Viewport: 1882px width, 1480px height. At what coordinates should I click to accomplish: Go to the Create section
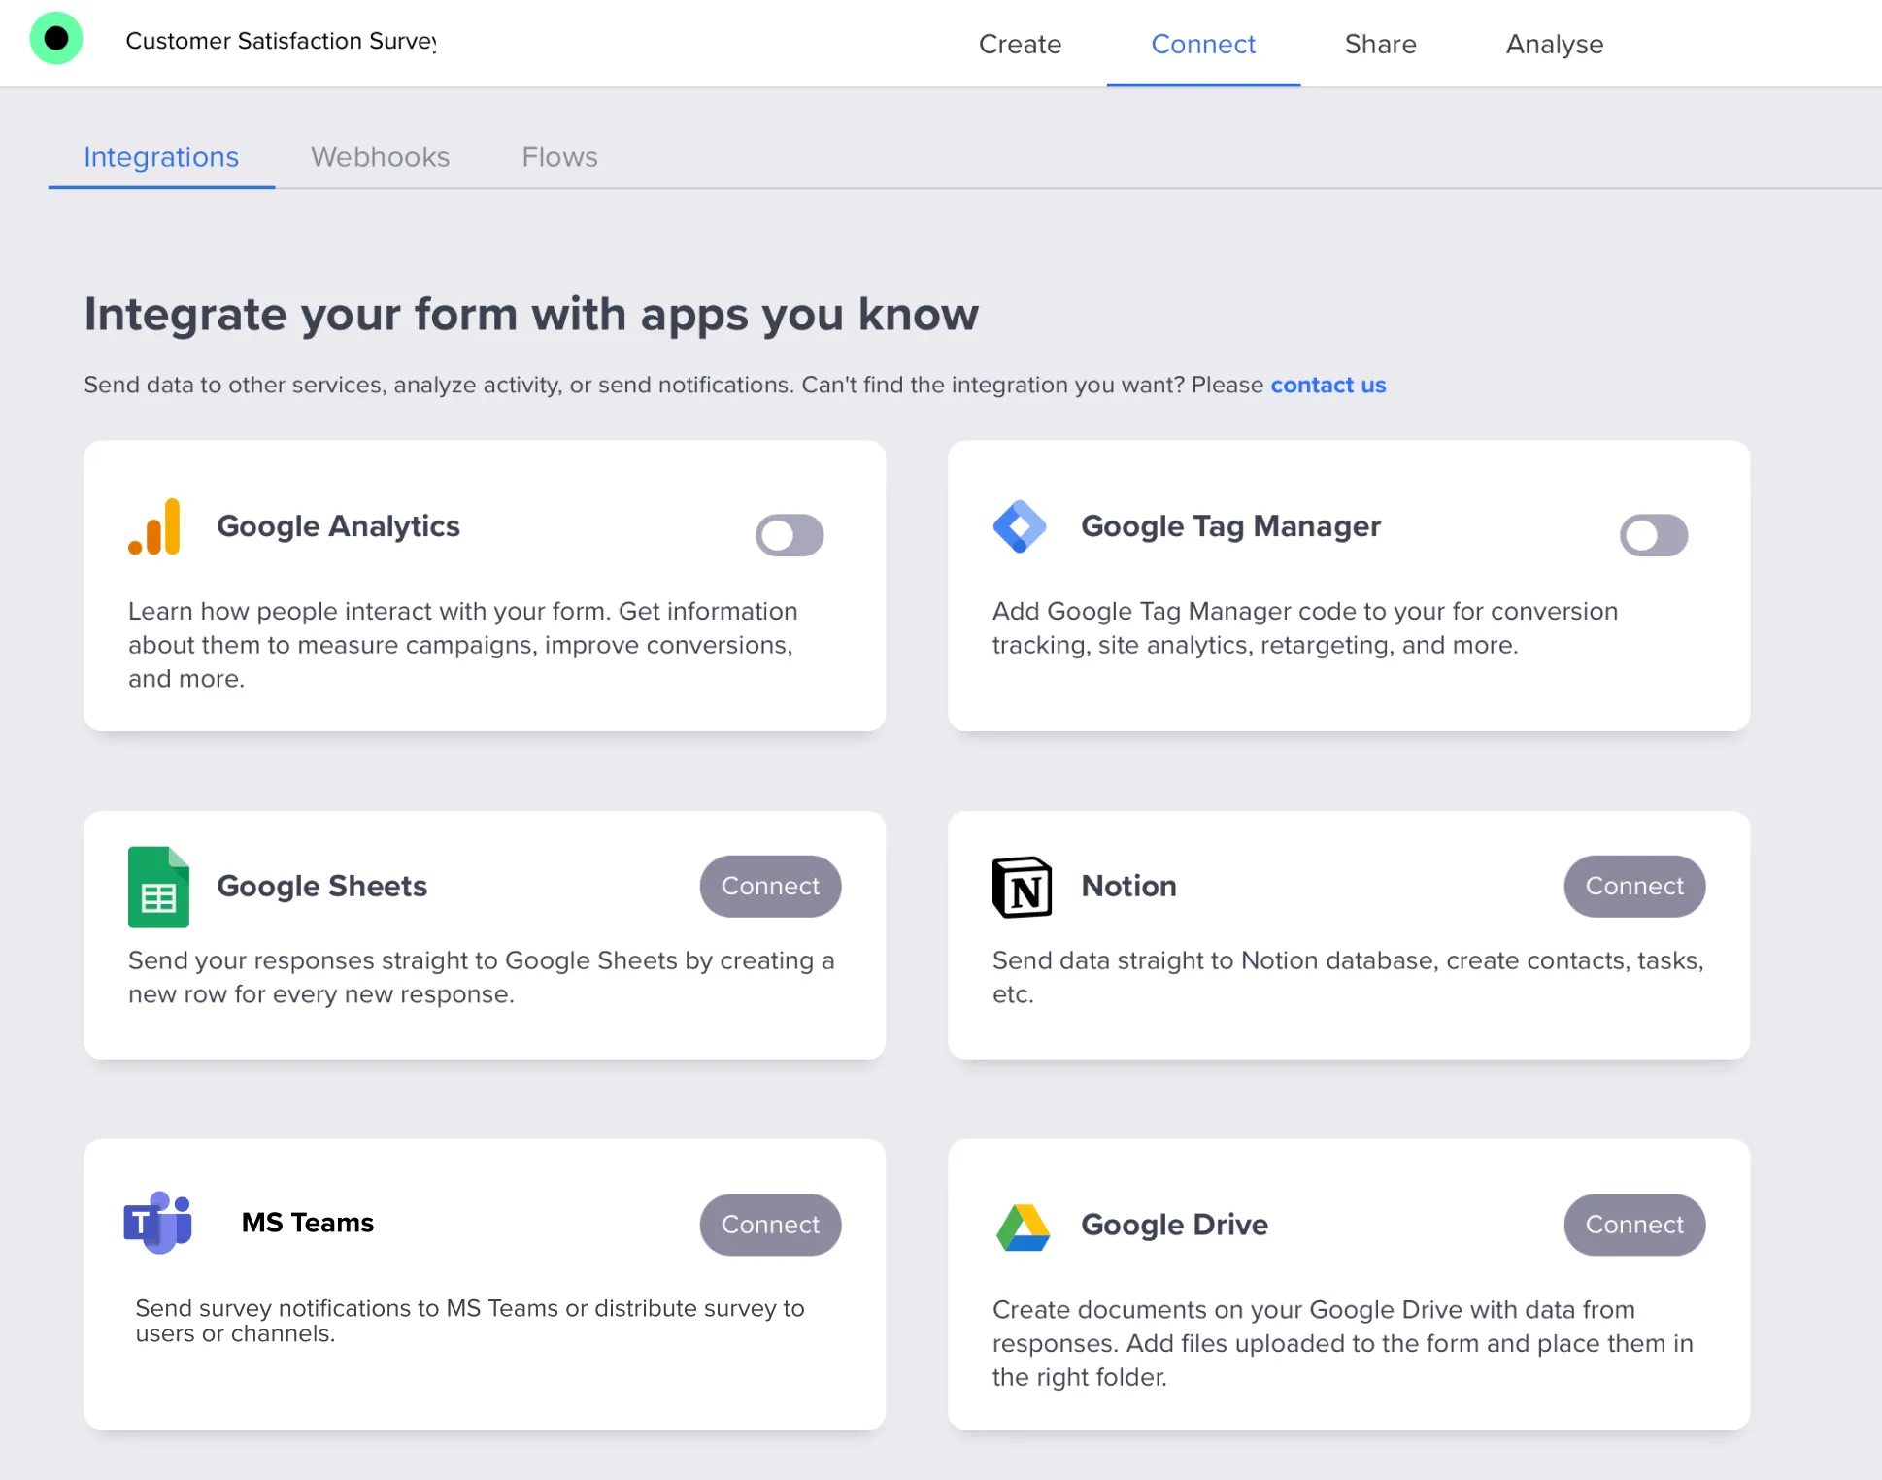tap(1020, 44)
